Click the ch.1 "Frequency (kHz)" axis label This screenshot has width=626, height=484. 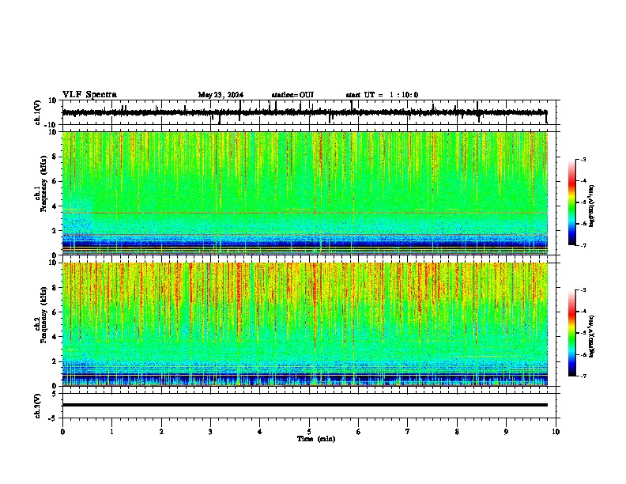click(43, 184)
